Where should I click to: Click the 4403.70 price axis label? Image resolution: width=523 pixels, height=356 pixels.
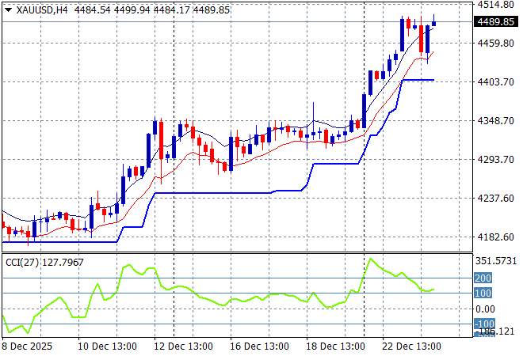pyautogui.click(x=496, y=82)
